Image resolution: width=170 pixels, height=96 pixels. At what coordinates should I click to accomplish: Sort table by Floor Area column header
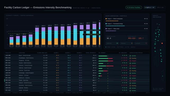point(42,53)
